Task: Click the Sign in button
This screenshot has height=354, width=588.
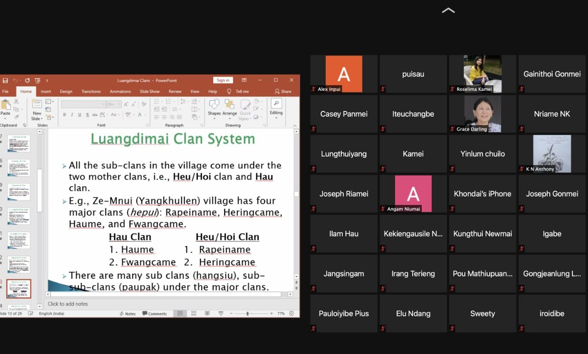Action: click(223, 80)
